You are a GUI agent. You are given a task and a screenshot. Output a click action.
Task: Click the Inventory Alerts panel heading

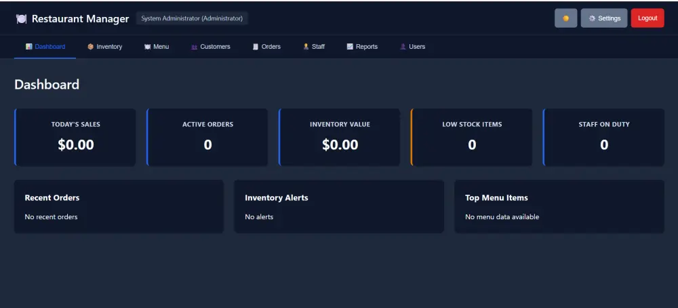tap(277, 197)
